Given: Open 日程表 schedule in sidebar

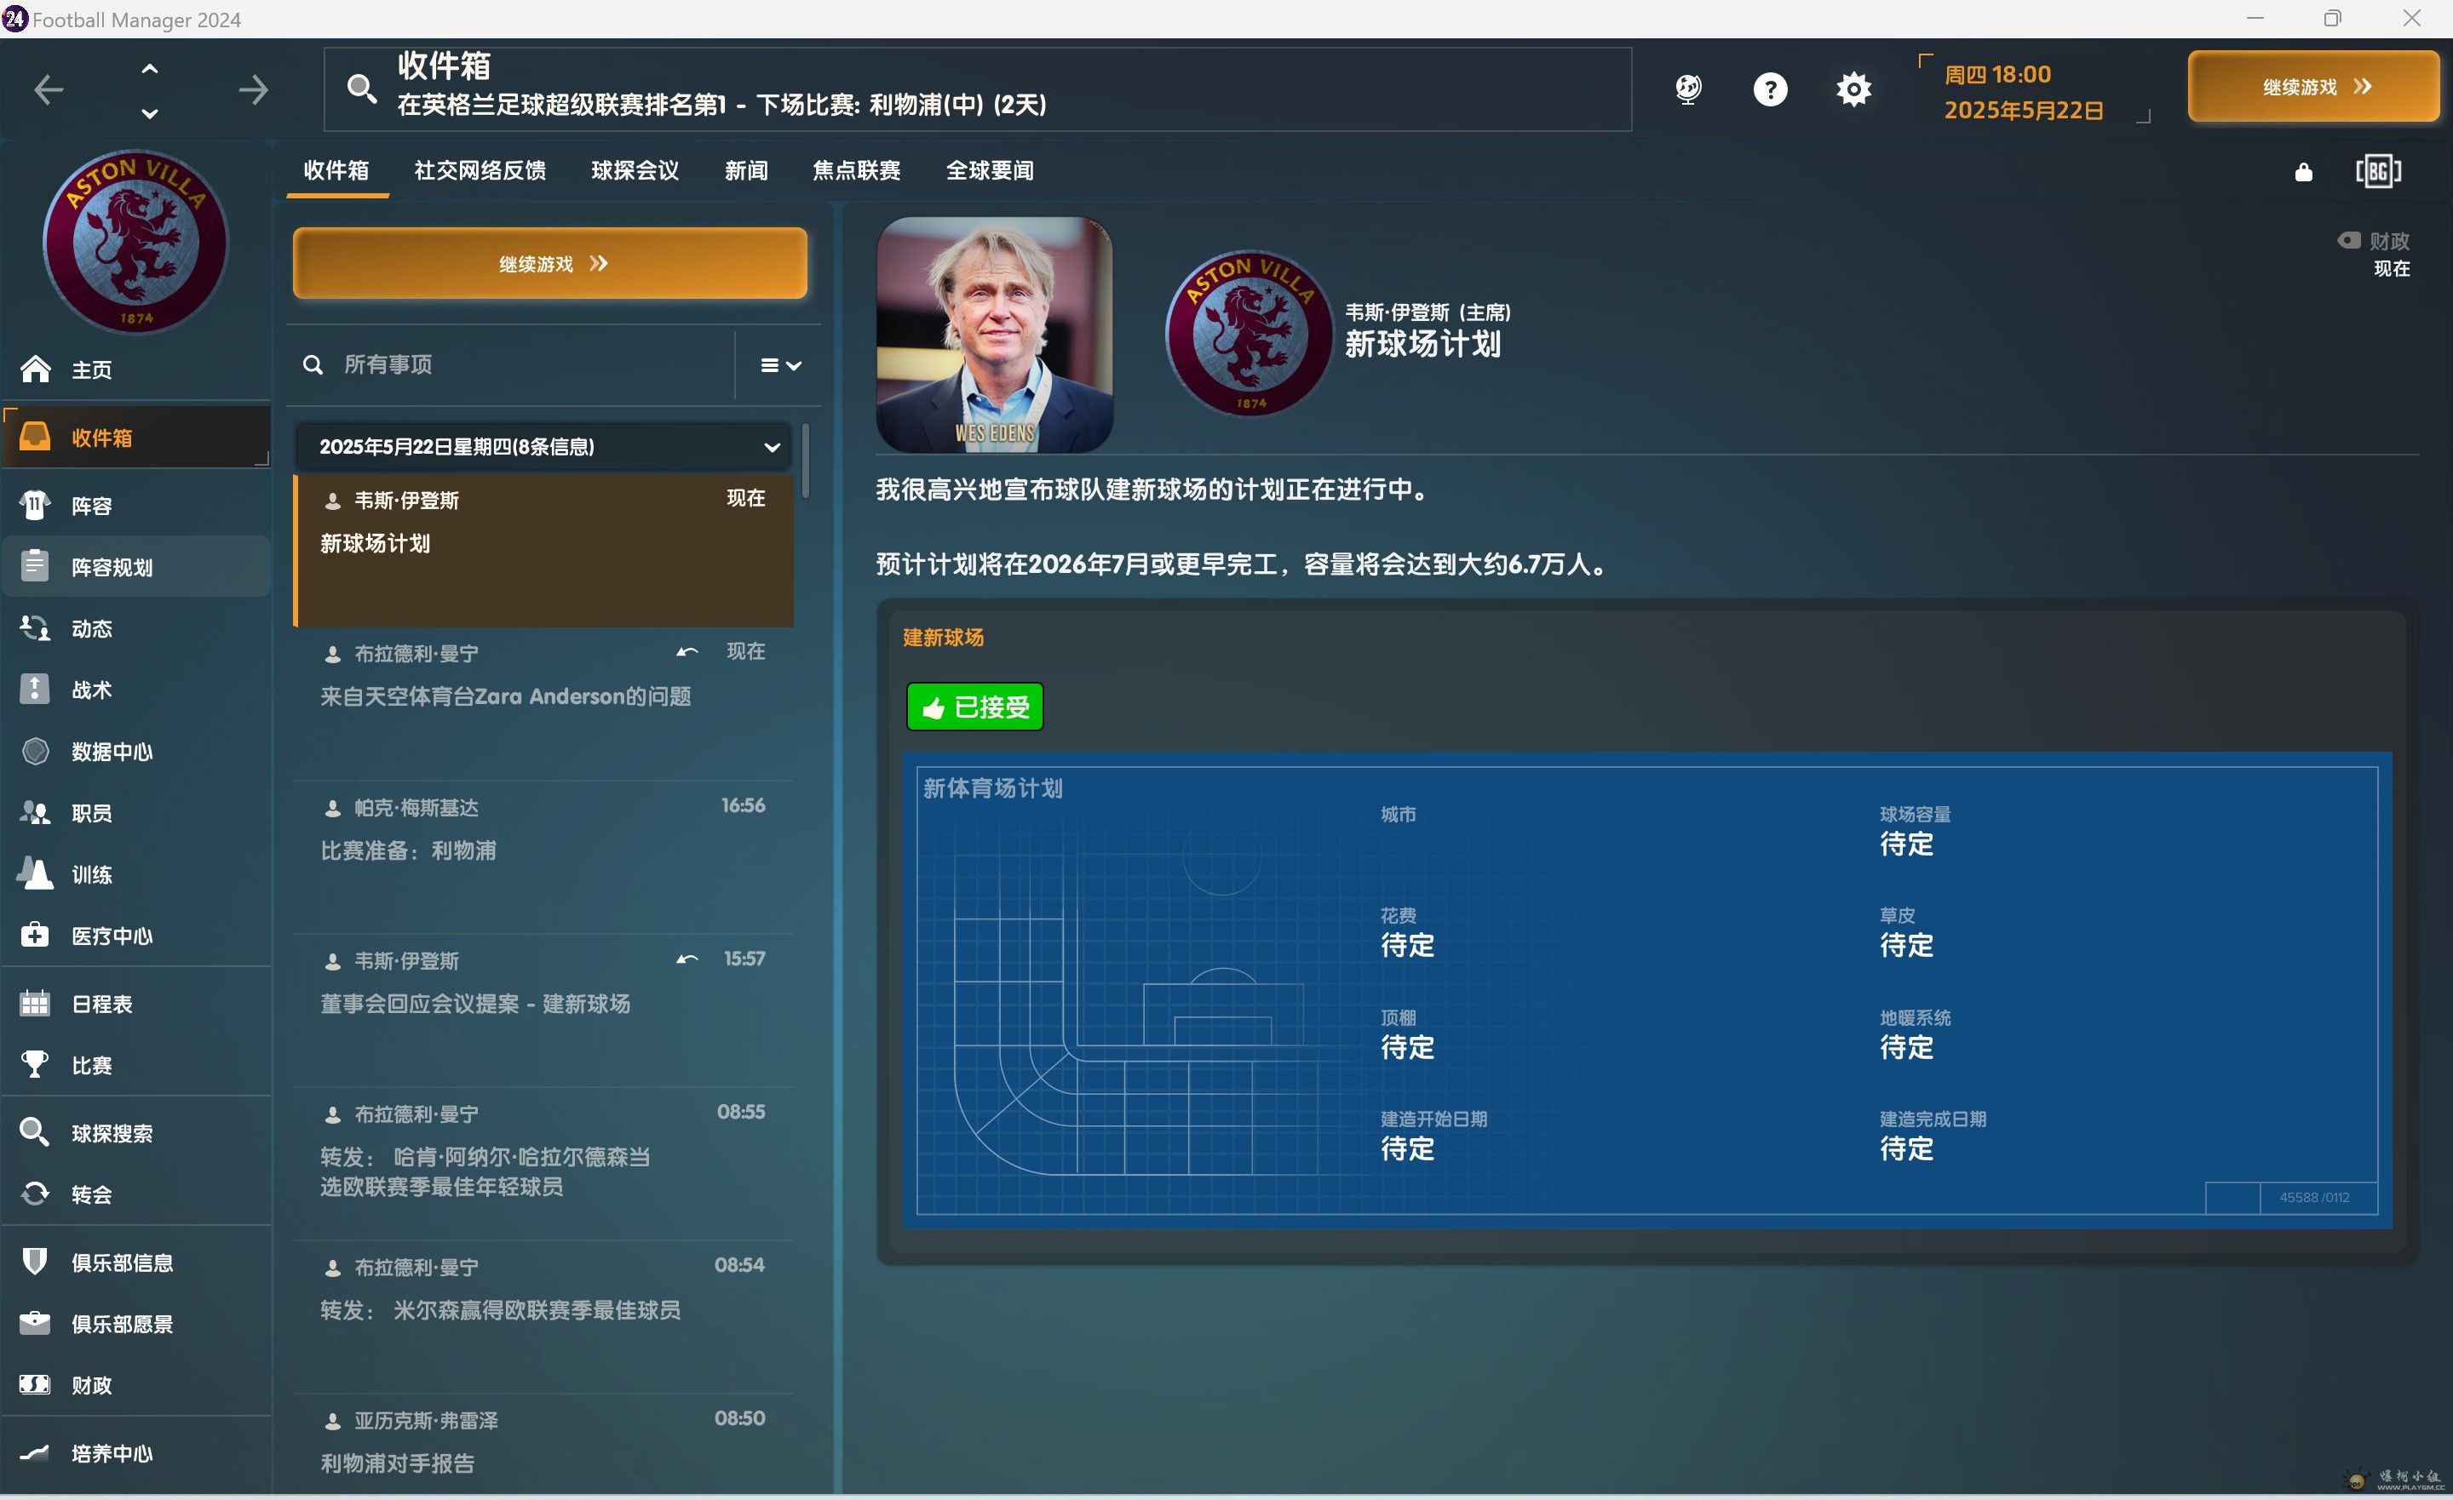Looking at the screenshot, I should click(135, 1004).
